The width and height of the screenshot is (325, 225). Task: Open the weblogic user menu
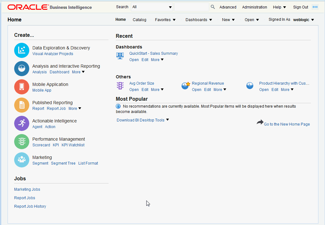pyautogui.click(x=303, y=20)
